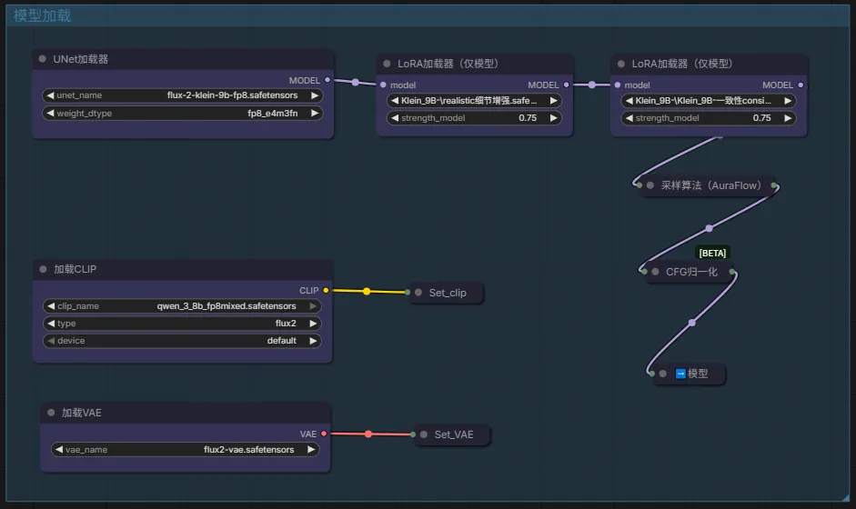Expand the Set_VAE node dot
The height and width of the screenshot is (509, 856).
tap(424, 434)
